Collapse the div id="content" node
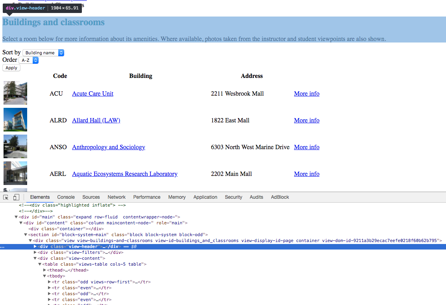The image size is (446, 305). tap(21, 223)
